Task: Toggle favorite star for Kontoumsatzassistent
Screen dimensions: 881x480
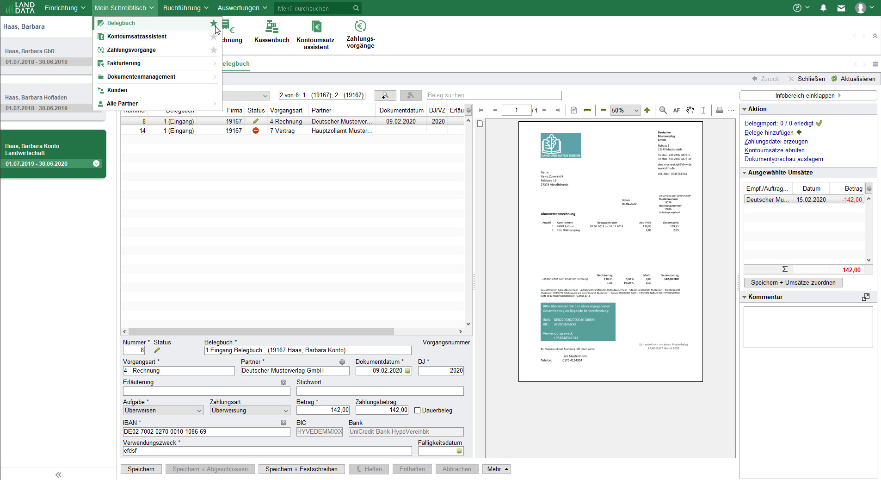Action: (213, 37)
